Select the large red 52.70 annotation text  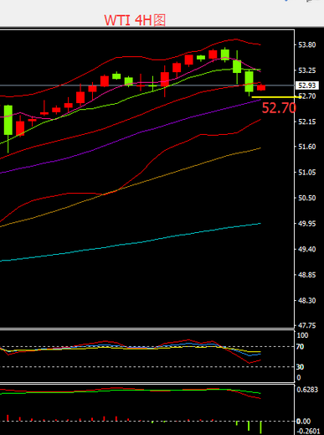(x=279, y=108)
